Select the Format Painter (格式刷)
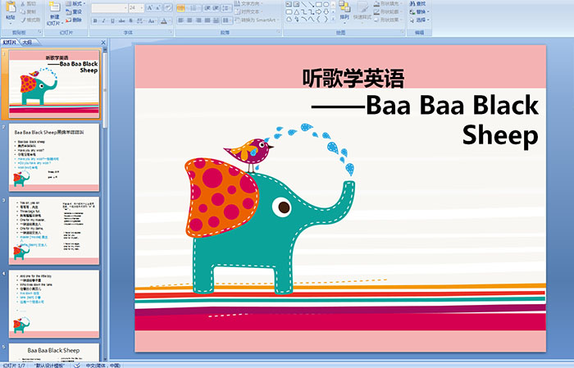 click(x=31, y=20)
